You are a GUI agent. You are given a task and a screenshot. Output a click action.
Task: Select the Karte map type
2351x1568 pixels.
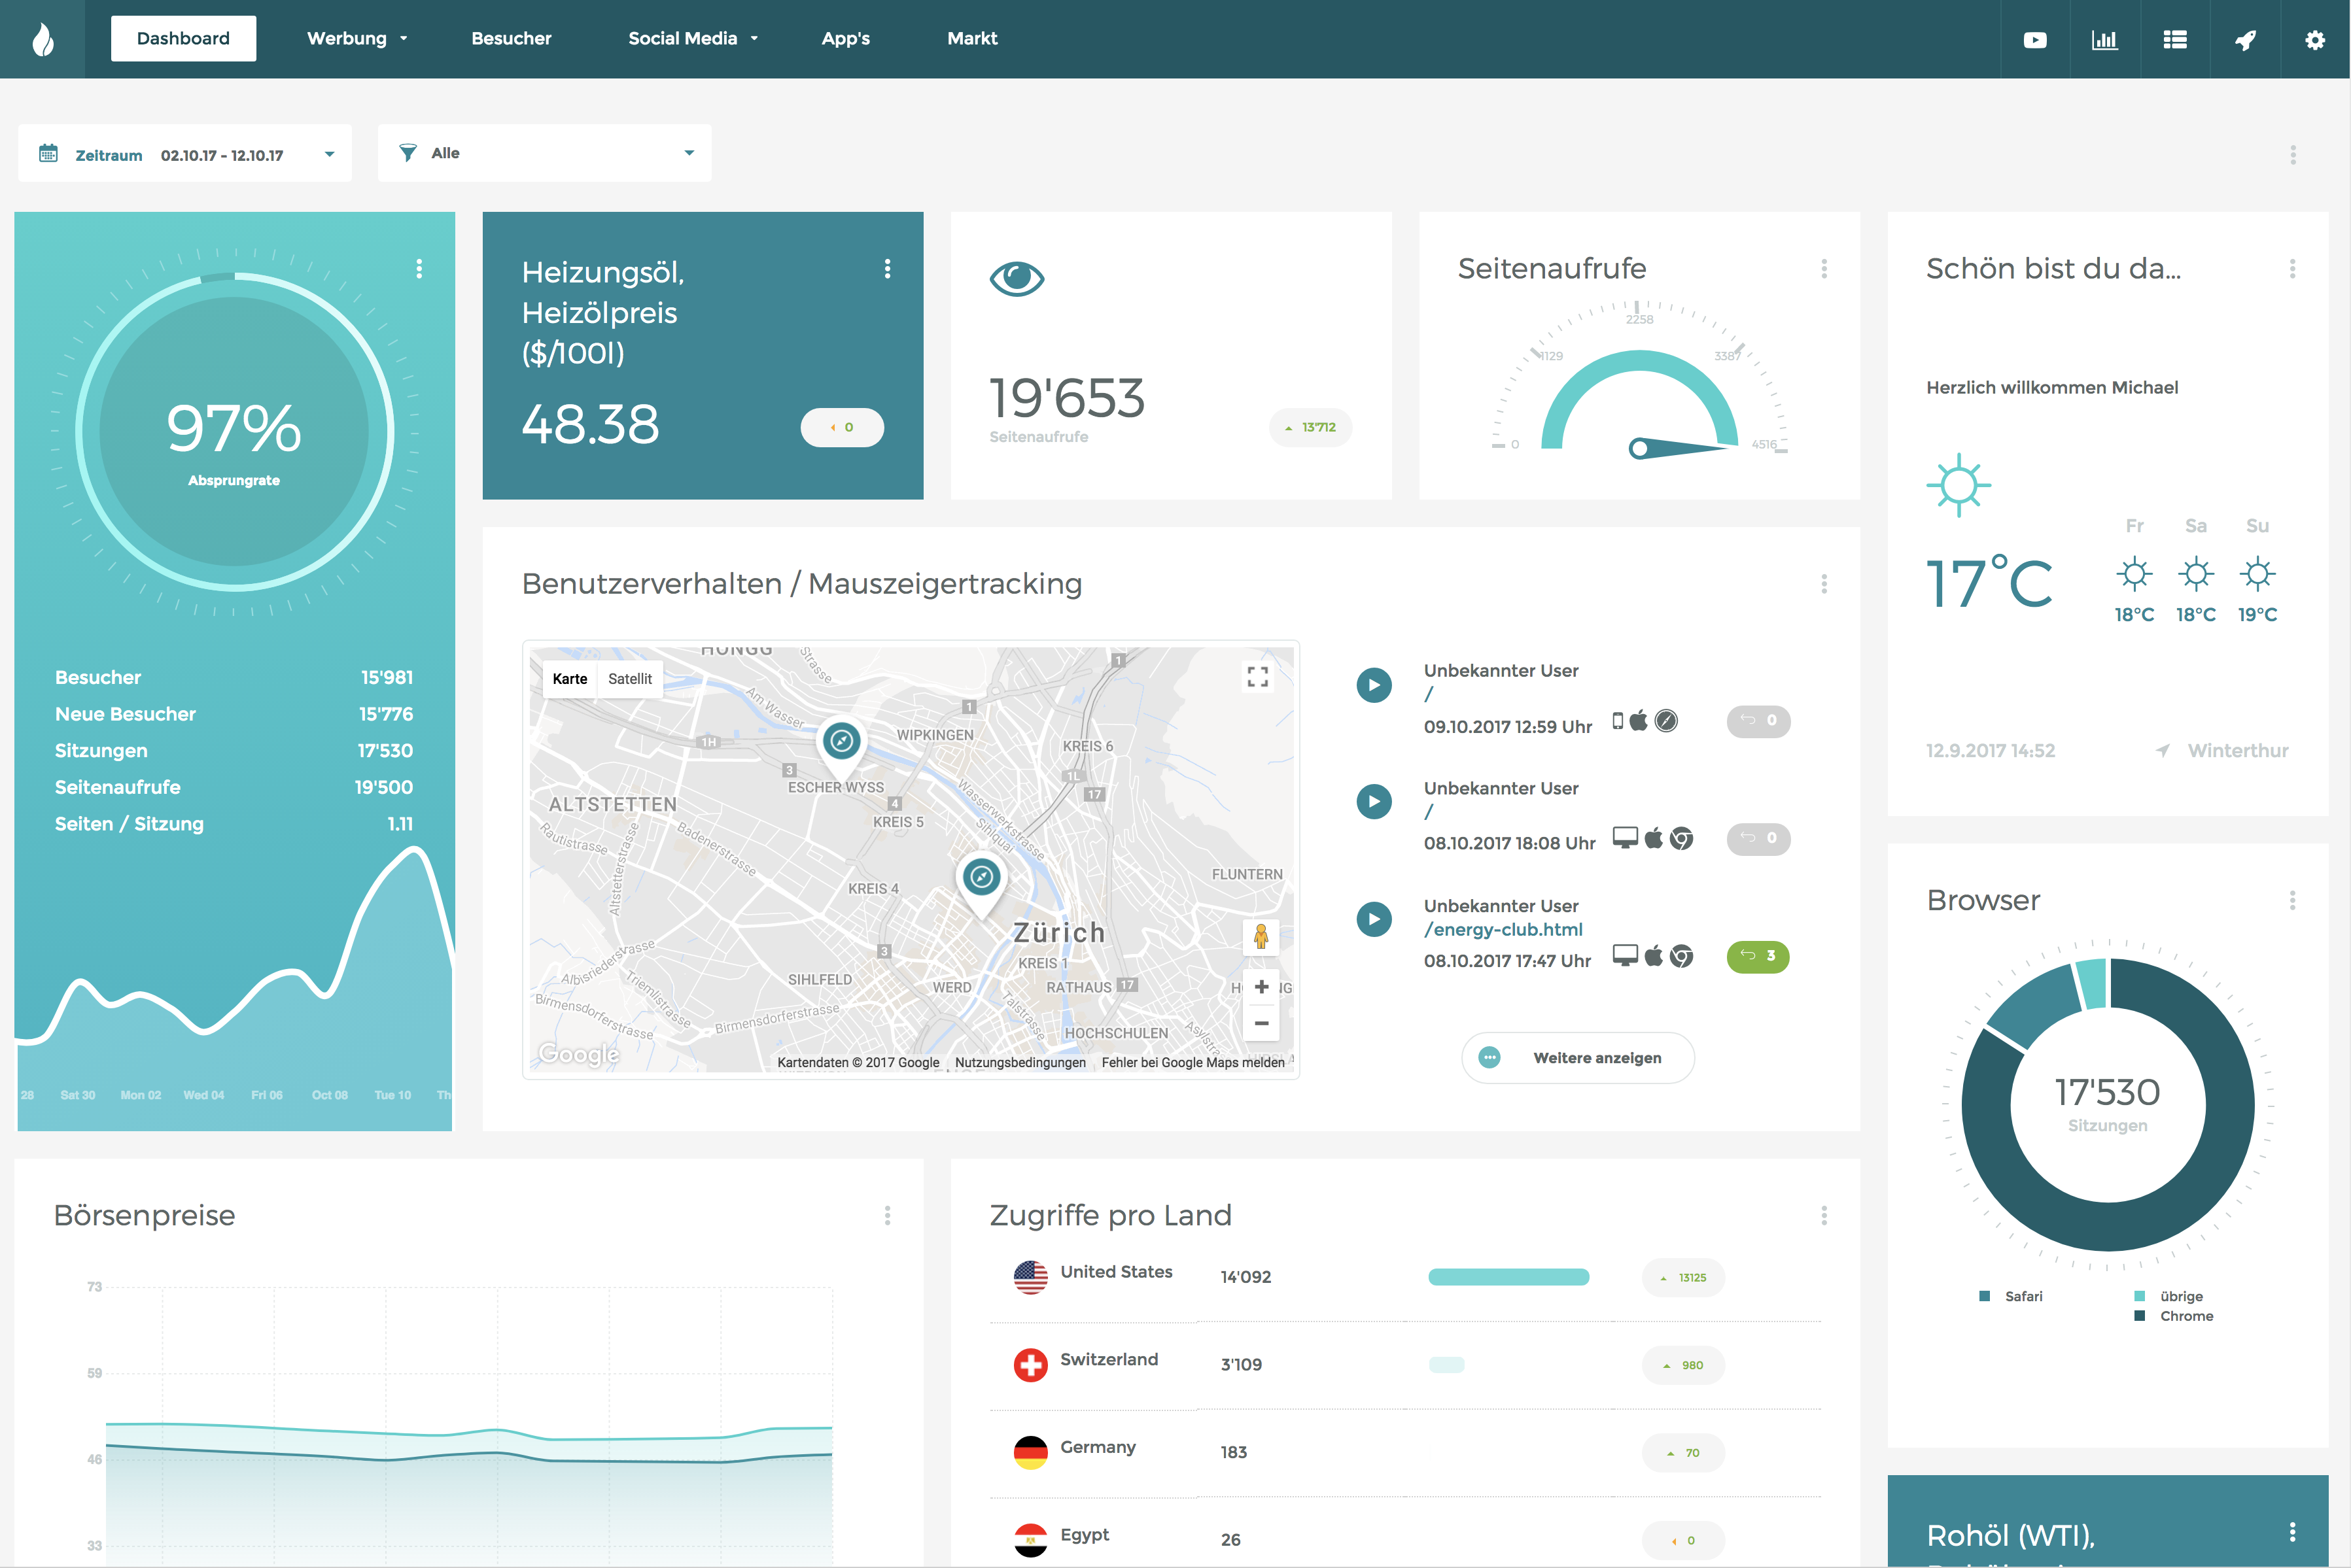(x=569, y=679)
